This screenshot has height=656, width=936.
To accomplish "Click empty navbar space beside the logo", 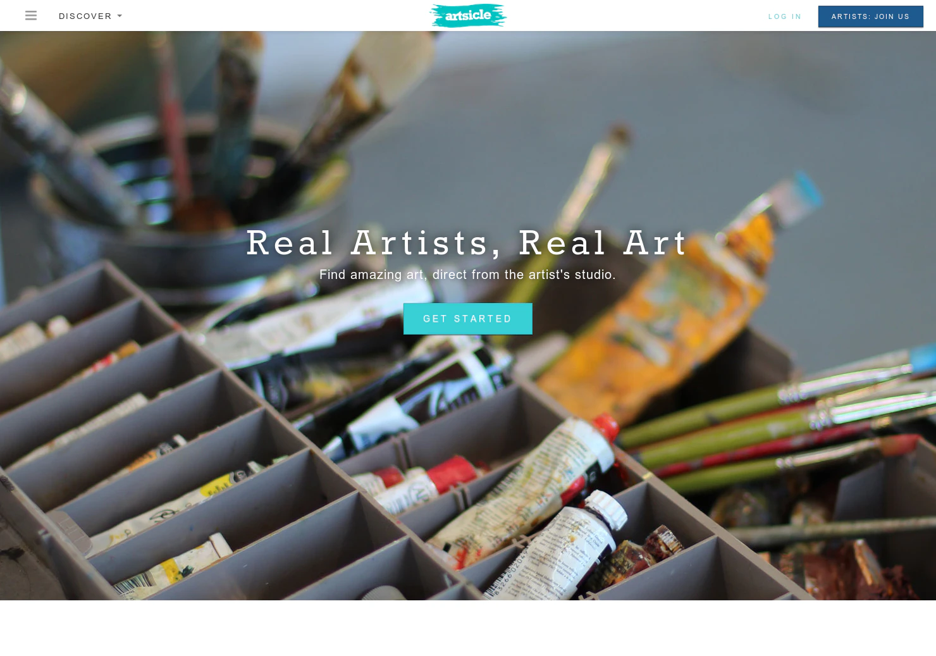I will pos(632,16).
